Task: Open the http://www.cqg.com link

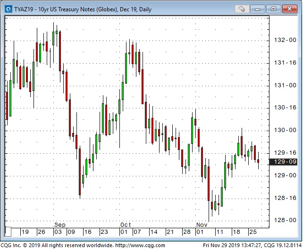Action: (x=140, y=245)
